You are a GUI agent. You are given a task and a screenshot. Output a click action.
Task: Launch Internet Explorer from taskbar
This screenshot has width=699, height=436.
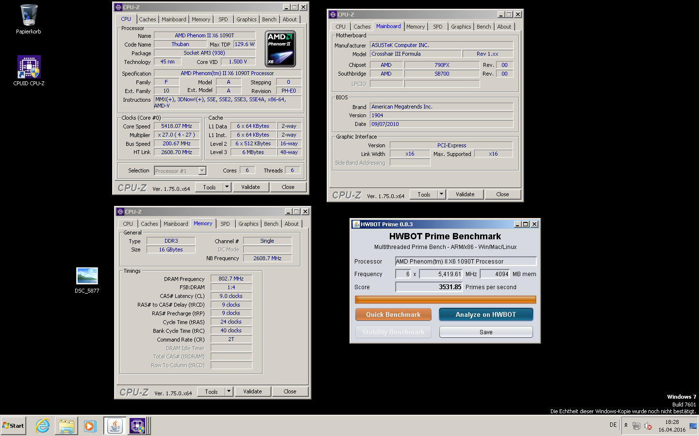click(x=43, y=426)
